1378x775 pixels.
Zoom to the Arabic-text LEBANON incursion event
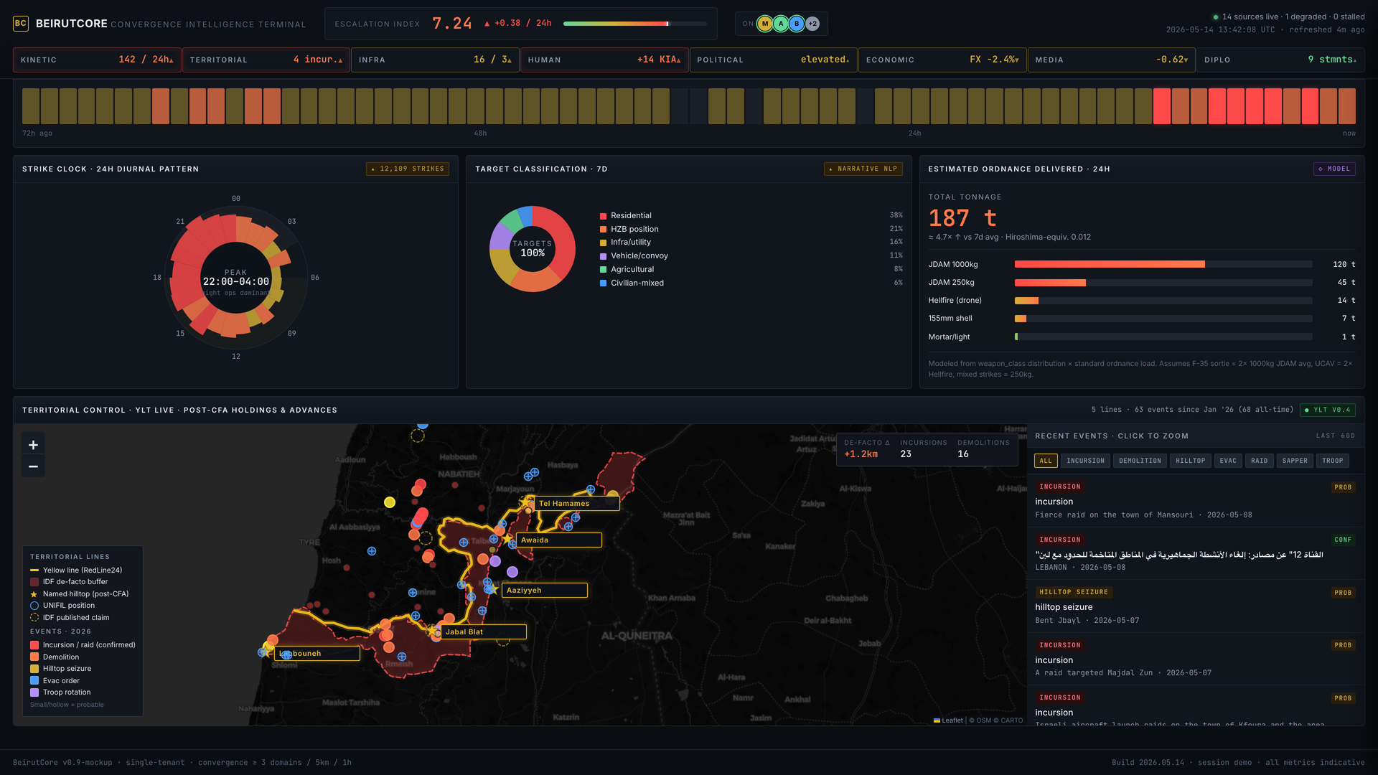coord(1195,554)
